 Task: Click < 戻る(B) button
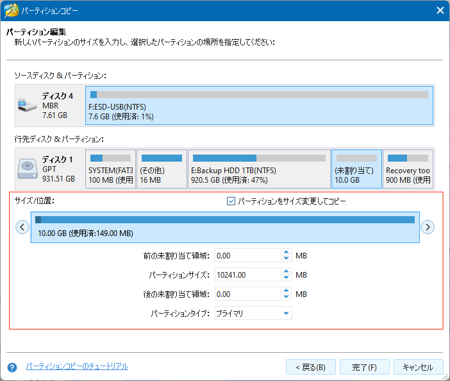click(310, 368)
